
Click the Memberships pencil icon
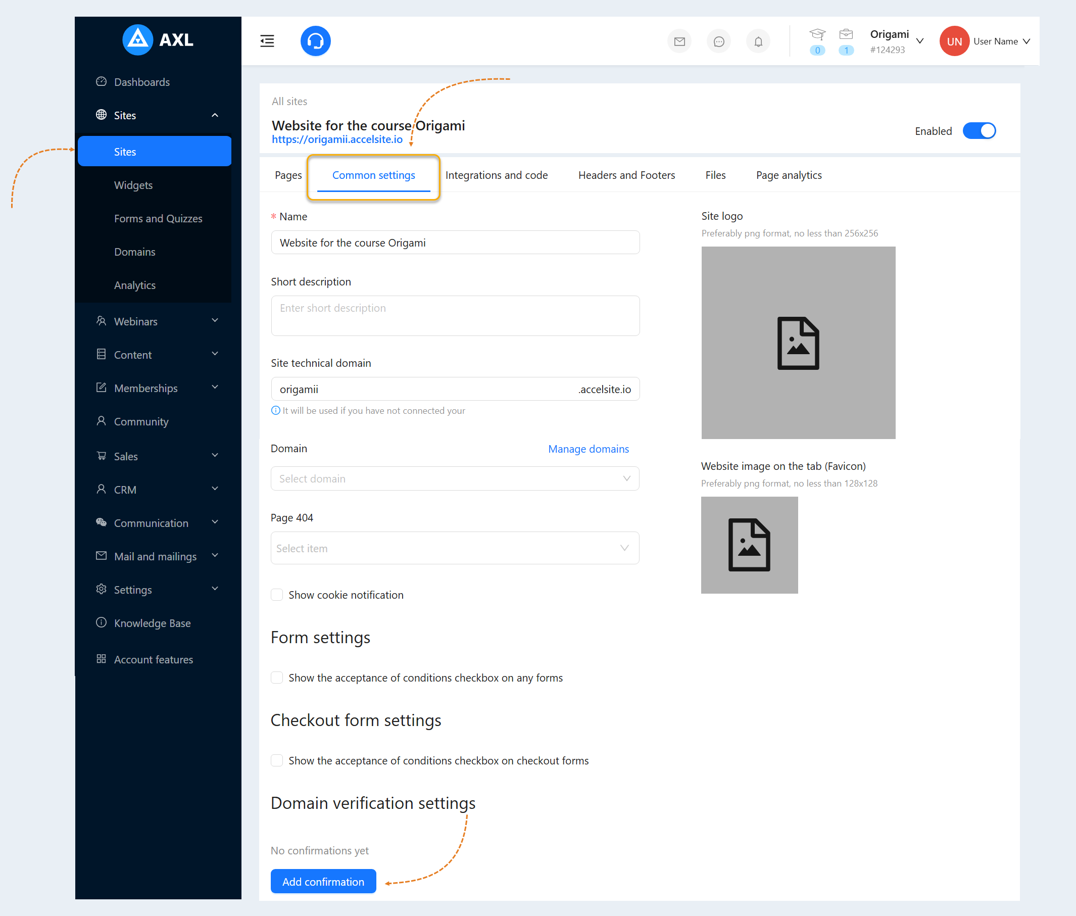101,388
